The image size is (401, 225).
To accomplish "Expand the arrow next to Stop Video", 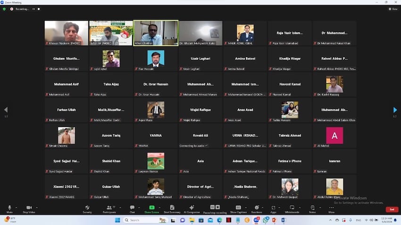I will [37, 207].
